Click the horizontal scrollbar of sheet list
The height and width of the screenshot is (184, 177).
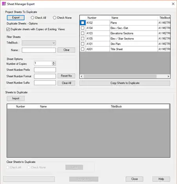click(x=120, y=76)
